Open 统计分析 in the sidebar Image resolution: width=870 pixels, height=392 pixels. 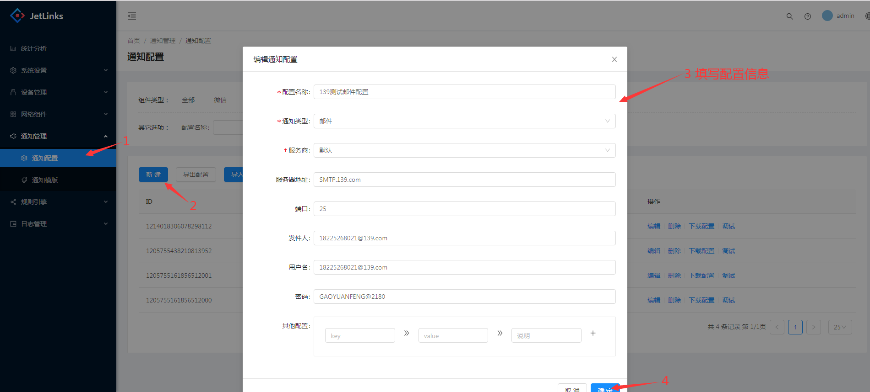coord(33,48)
